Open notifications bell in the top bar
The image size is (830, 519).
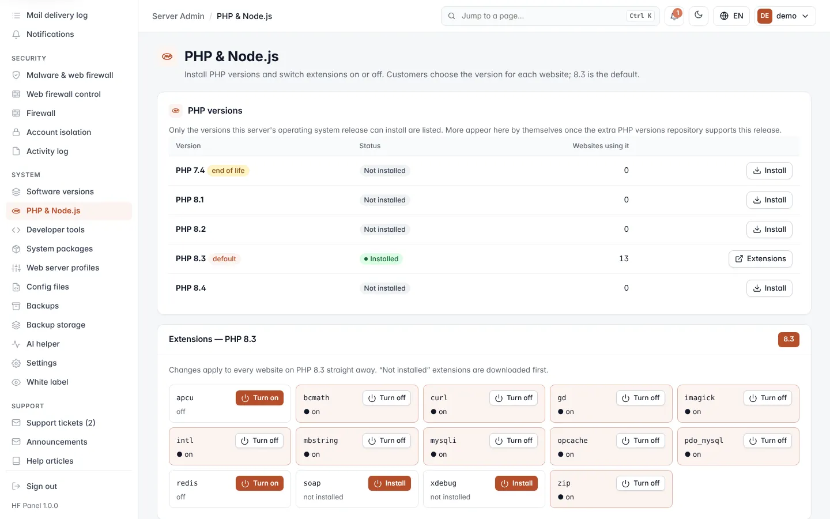(674, 16)
